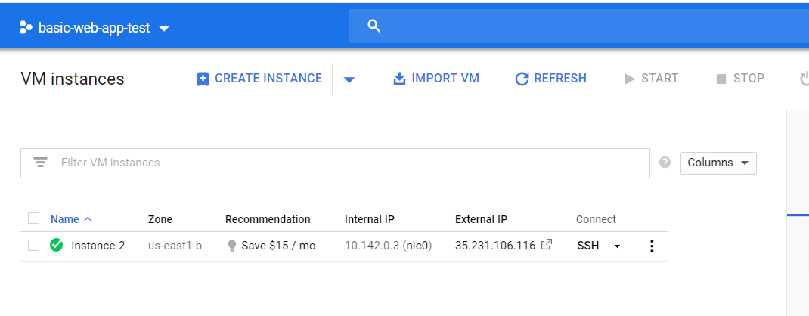Open the basic-web-app-test project dropdown

(x=164, y=29)
